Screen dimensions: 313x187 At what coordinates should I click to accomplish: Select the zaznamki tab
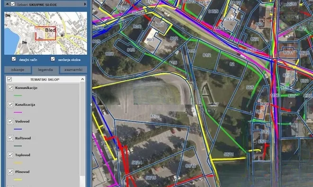click(x=73, y=70)
